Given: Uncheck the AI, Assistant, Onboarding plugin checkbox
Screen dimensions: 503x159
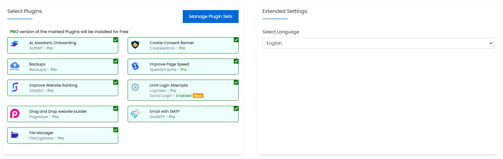Looking at the screenshot, I should pos(116,40).
